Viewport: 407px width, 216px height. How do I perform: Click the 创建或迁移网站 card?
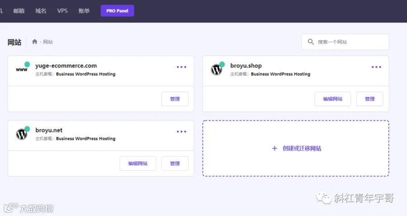[x=296, y=148]
